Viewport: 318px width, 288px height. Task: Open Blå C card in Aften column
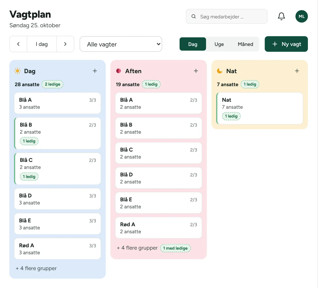[x=159, y=153]
